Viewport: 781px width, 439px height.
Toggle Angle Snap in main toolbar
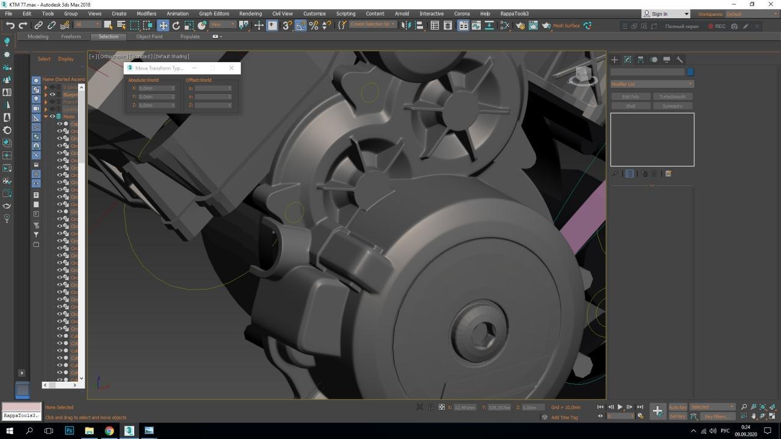(301, 26)
